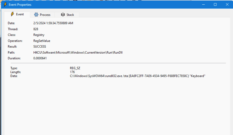Select the Event tab label

[20, 14]
